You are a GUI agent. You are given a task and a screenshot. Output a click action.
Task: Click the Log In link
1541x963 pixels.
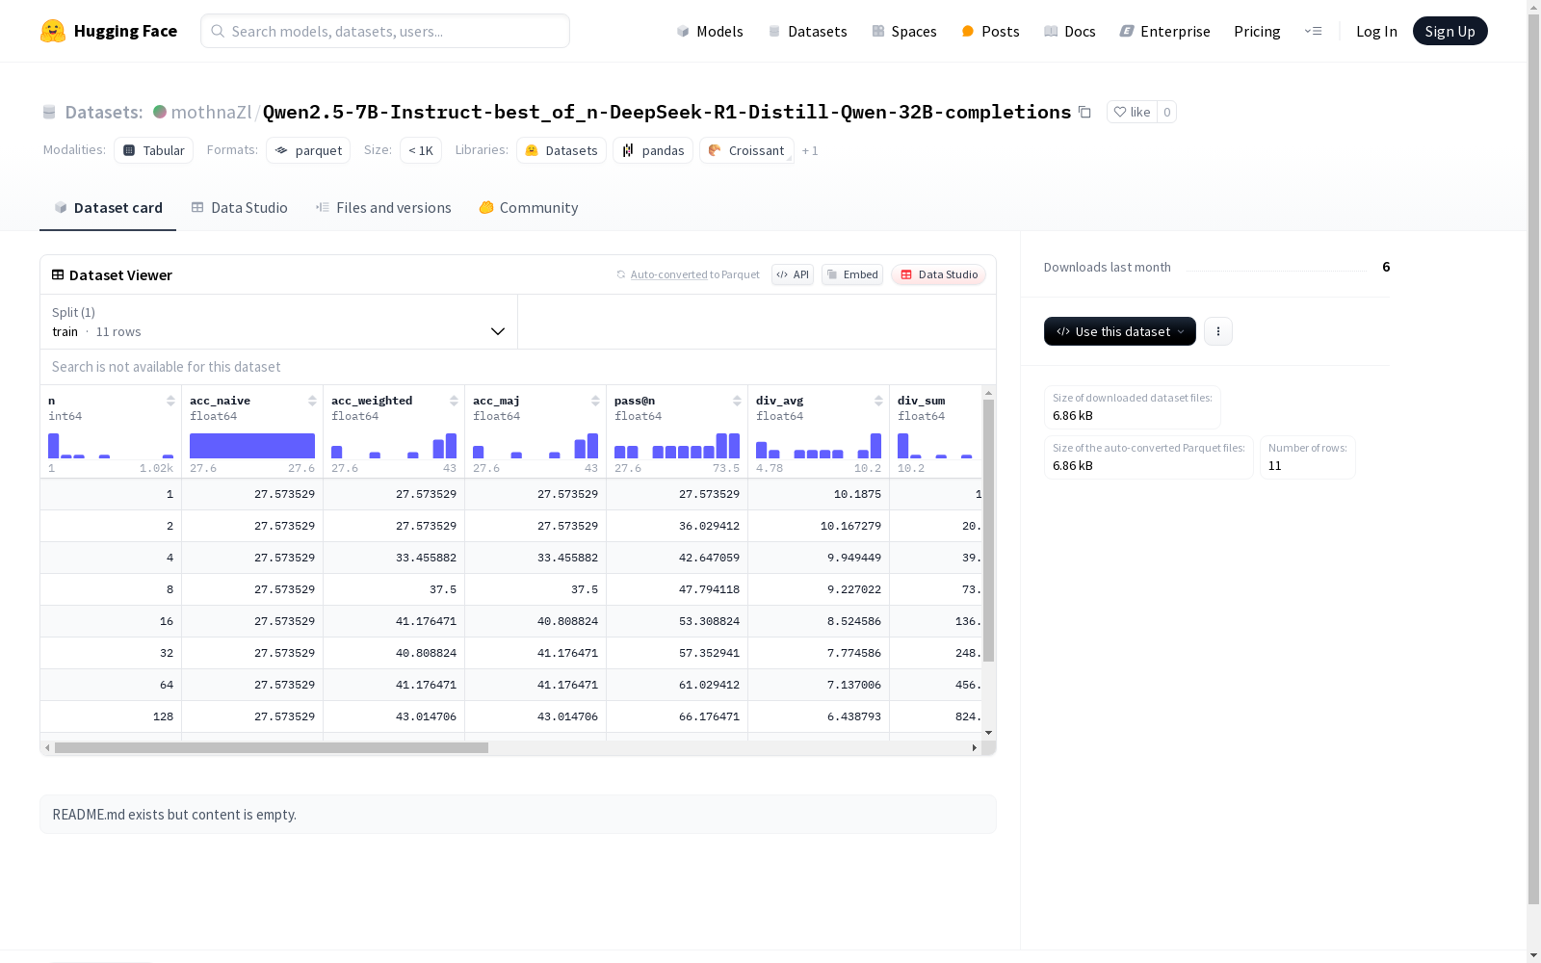1376,31
